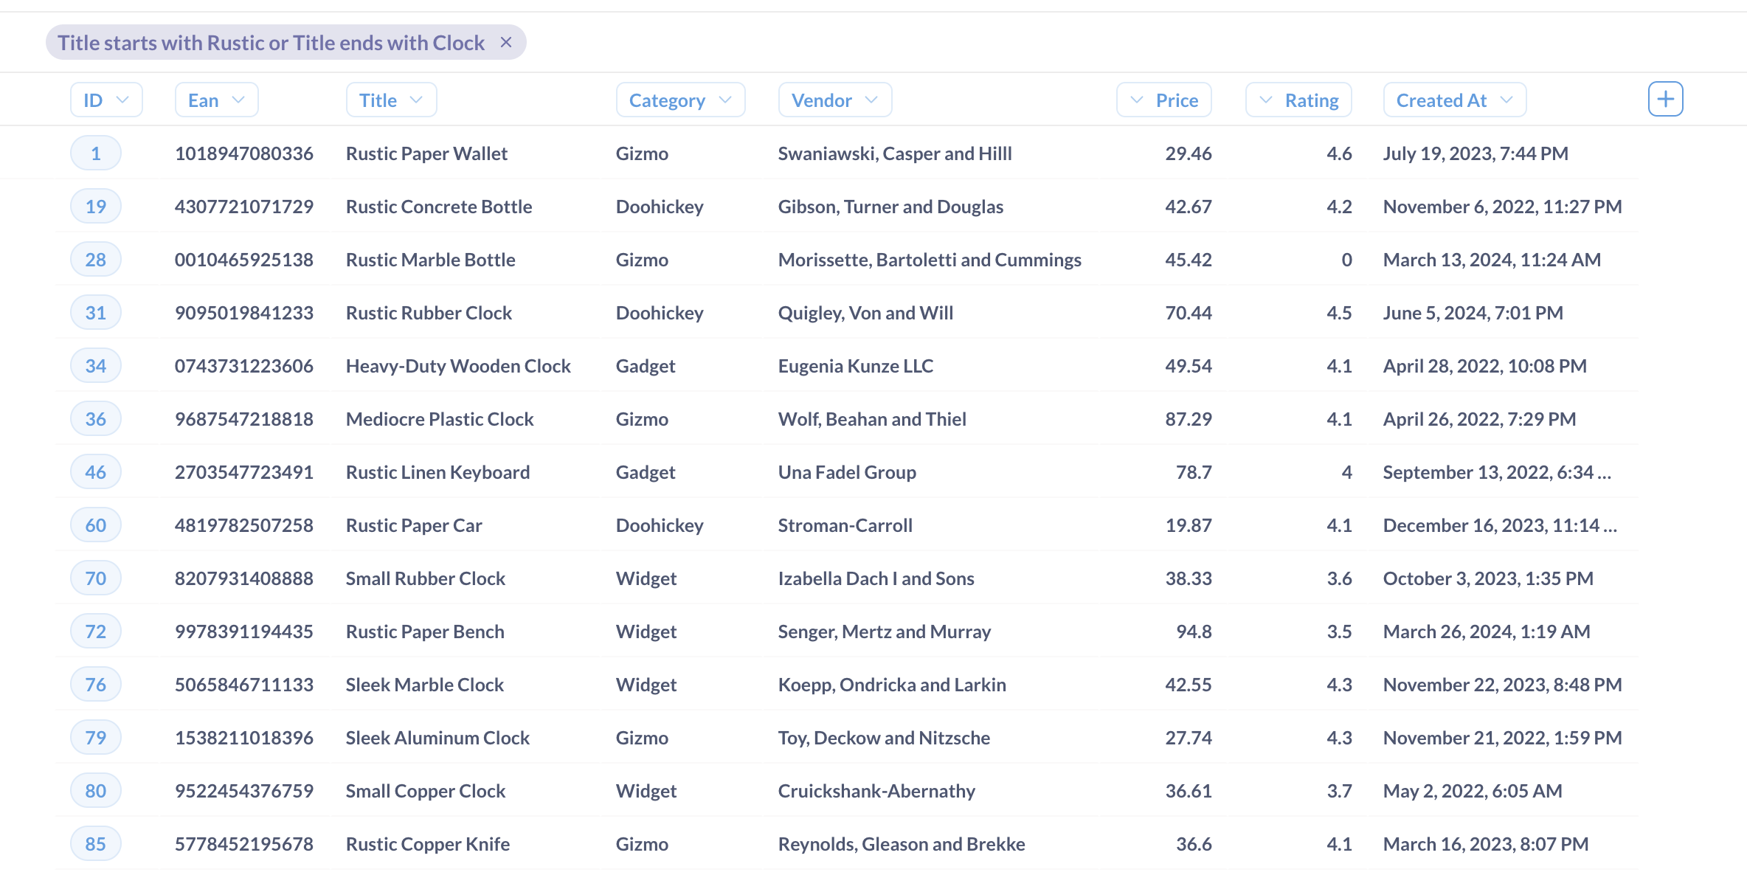Select ID badge 85 for Rustic Copper Knife
The width and height of the screenshot is (1747, 875).
[95, 843]
